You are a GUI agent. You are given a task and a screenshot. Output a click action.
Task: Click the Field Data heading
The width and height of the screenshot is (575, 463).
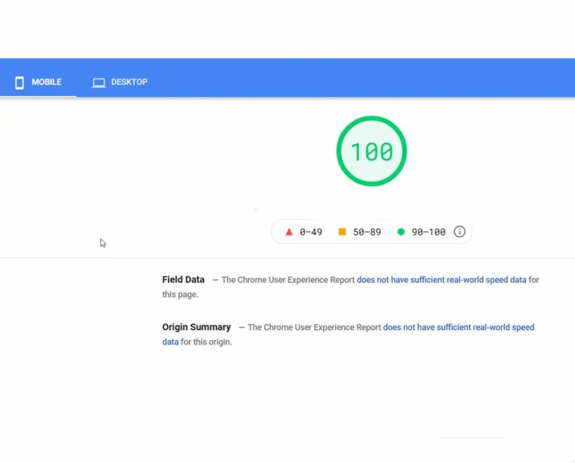pyautogui.click(x=183, y=279)
